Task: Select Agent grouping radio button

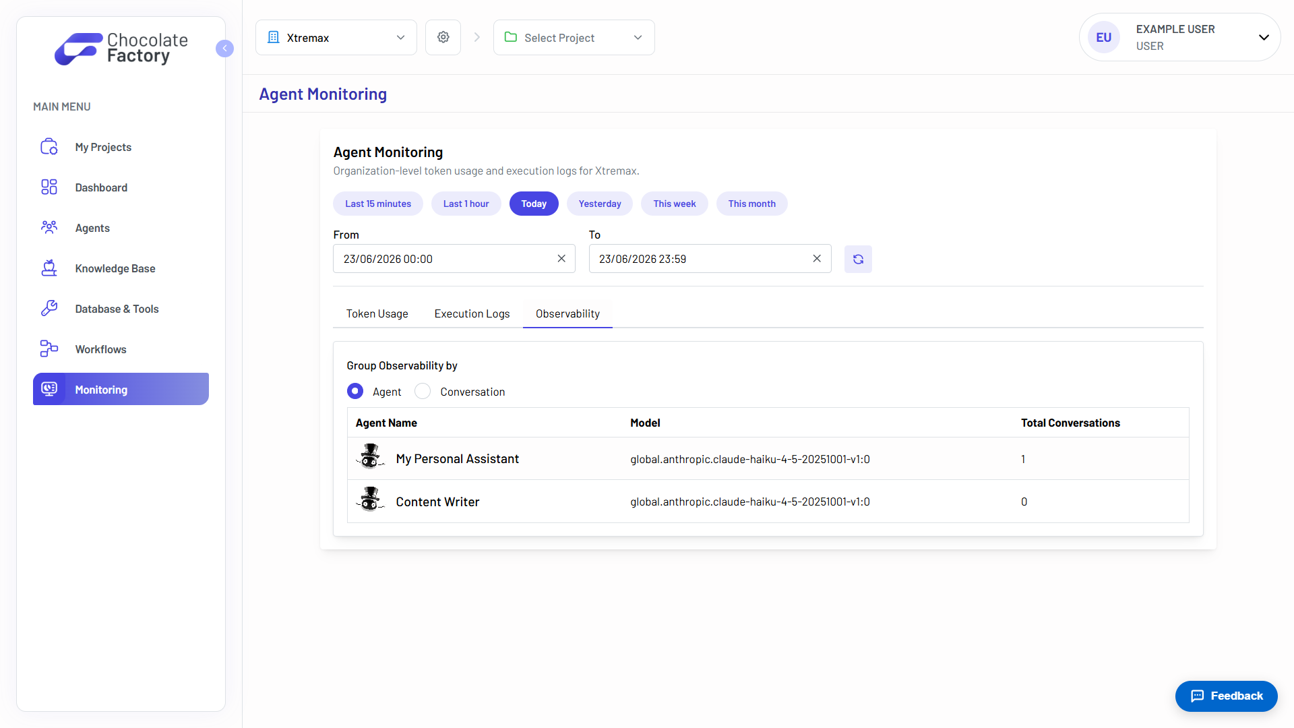Action: [x=355, y=391]
